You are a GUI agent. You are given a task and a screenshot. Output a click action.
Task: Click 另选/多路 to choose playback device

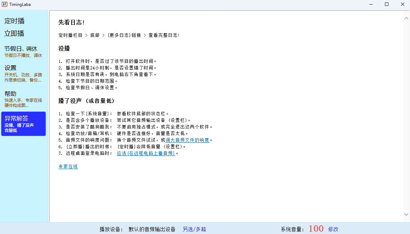tap(194, 229)
